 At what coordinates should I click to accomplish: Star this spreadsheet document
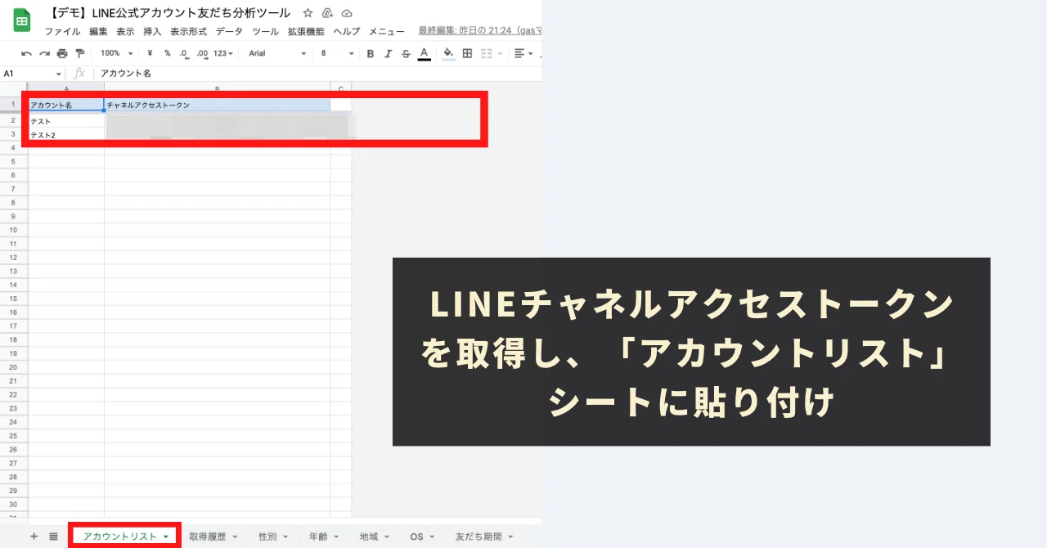pyautogui.click(x=308, y=13)
